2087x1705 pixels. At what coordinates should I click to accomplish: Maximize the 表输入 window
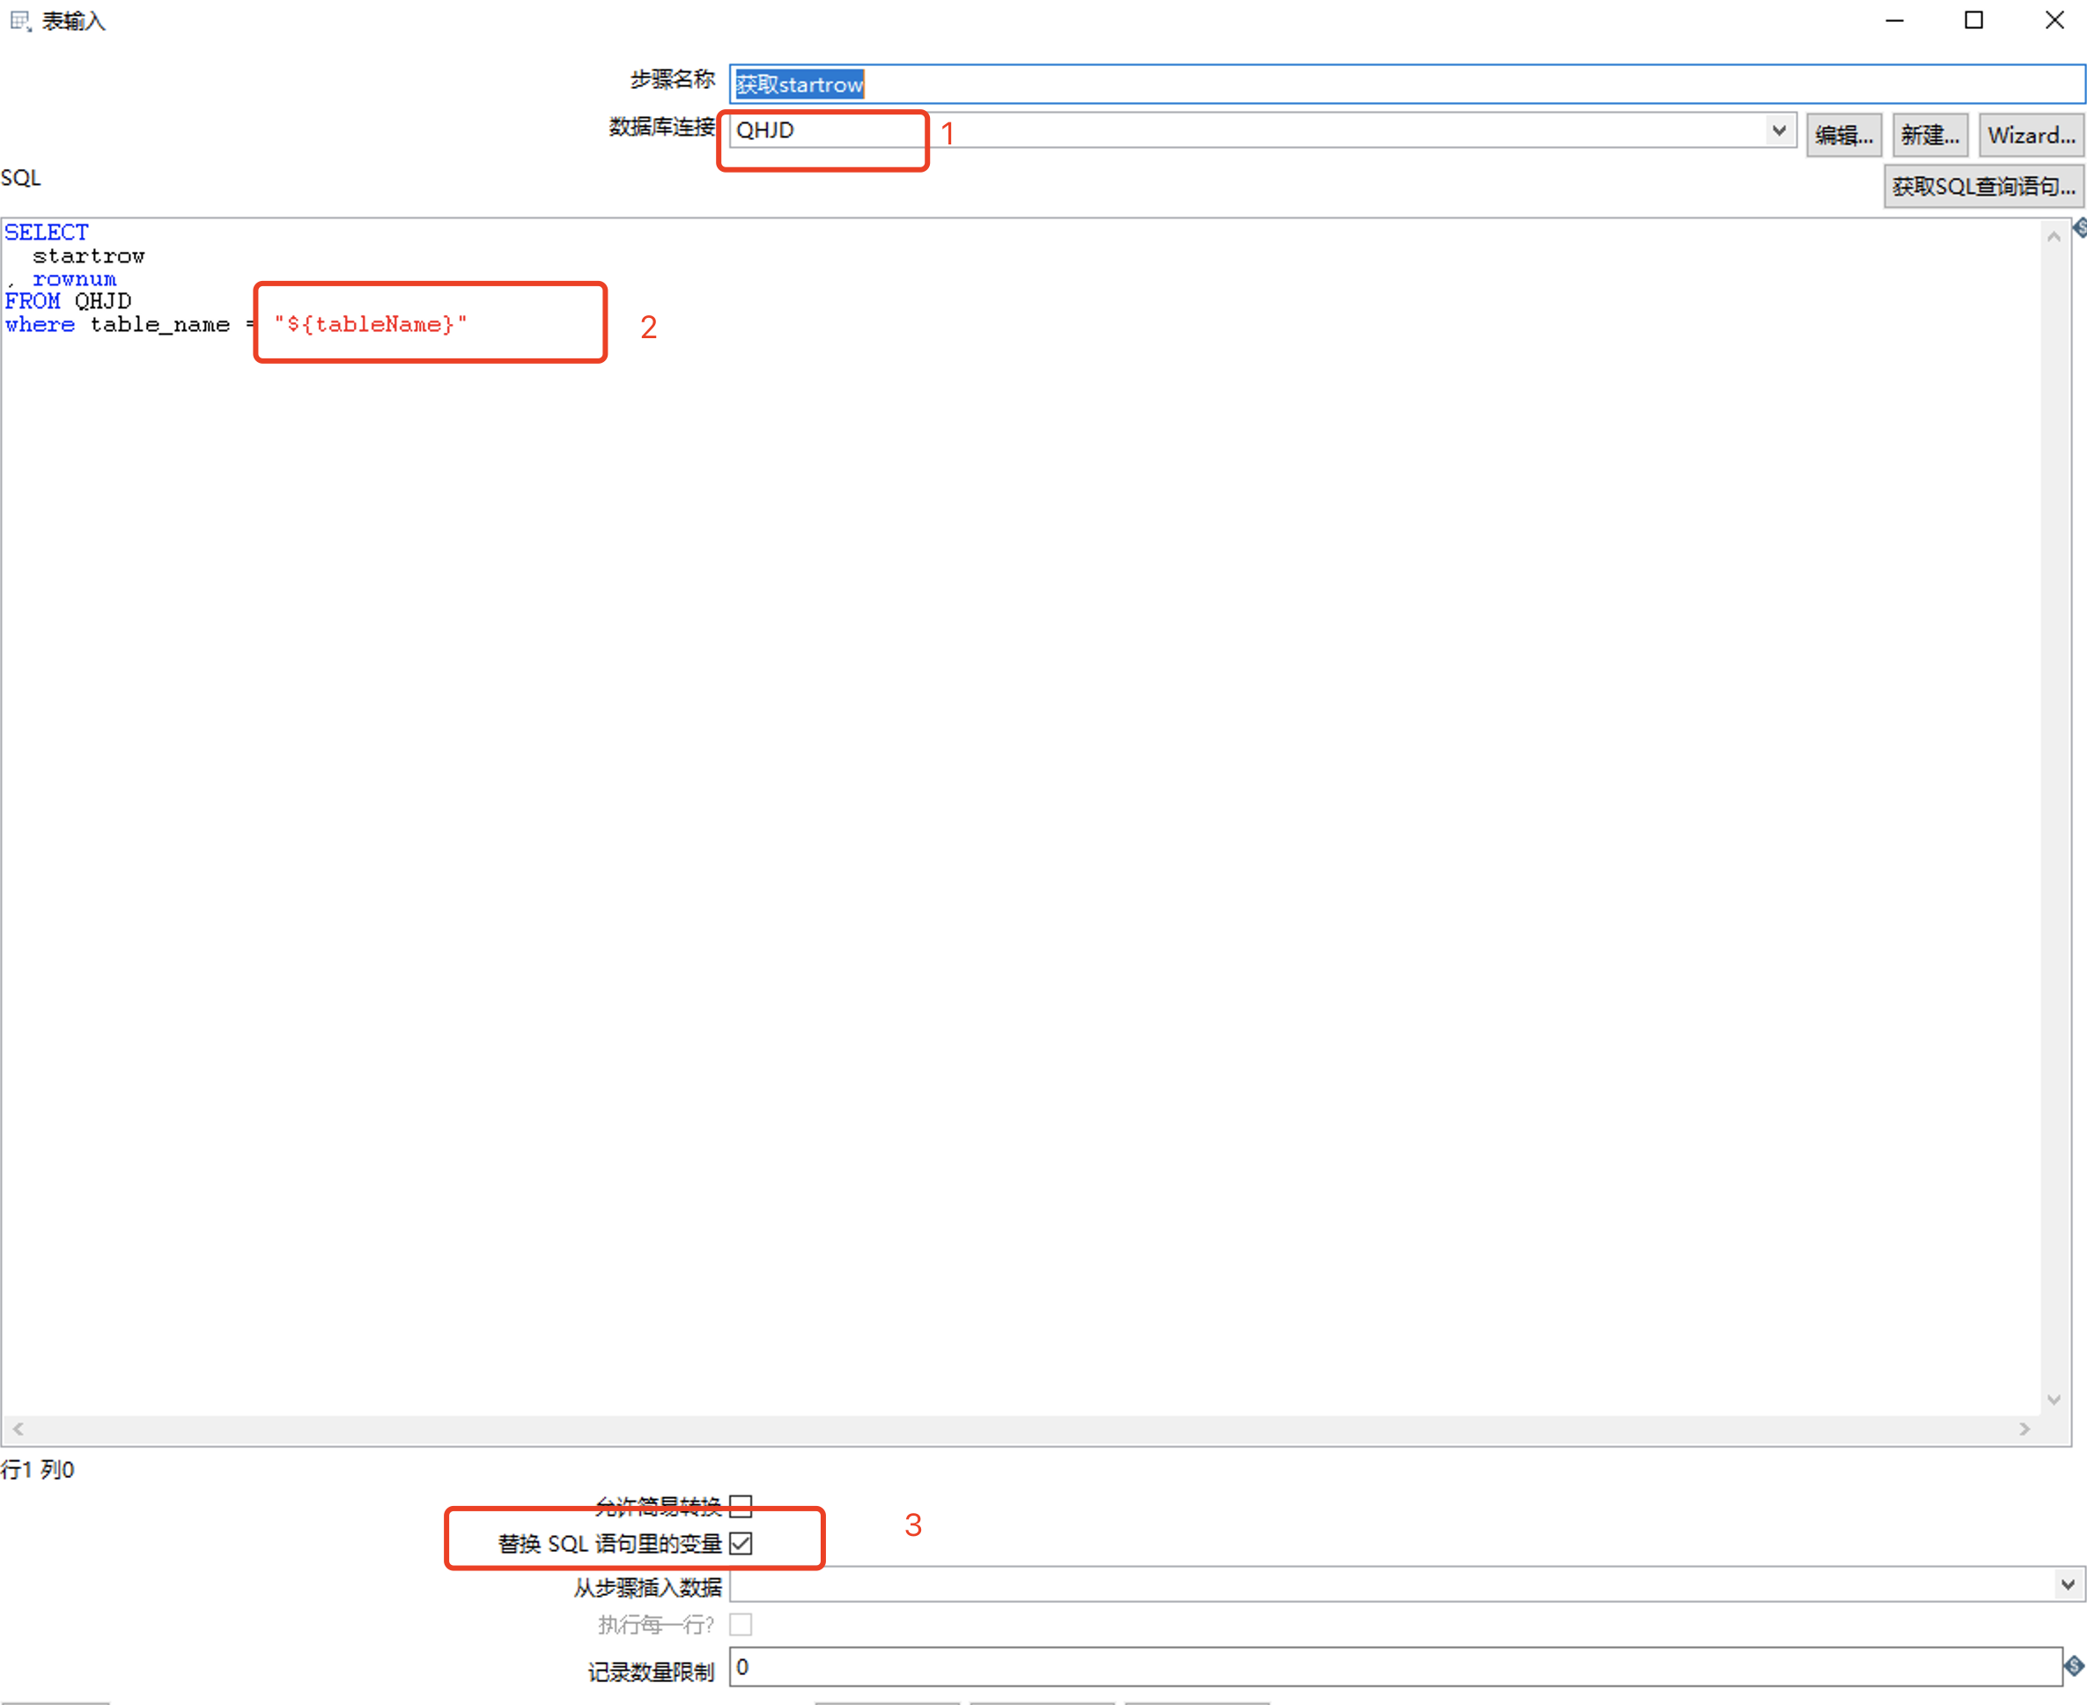[x=1973, y=20]
